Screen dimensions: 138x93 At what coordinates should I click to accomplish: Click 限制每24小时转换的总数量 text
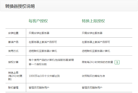point(97,62)
